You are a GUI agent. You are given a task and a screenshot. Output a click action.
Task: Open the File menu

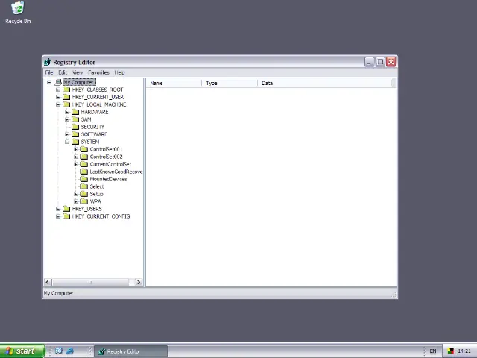(x=49, y=72)
